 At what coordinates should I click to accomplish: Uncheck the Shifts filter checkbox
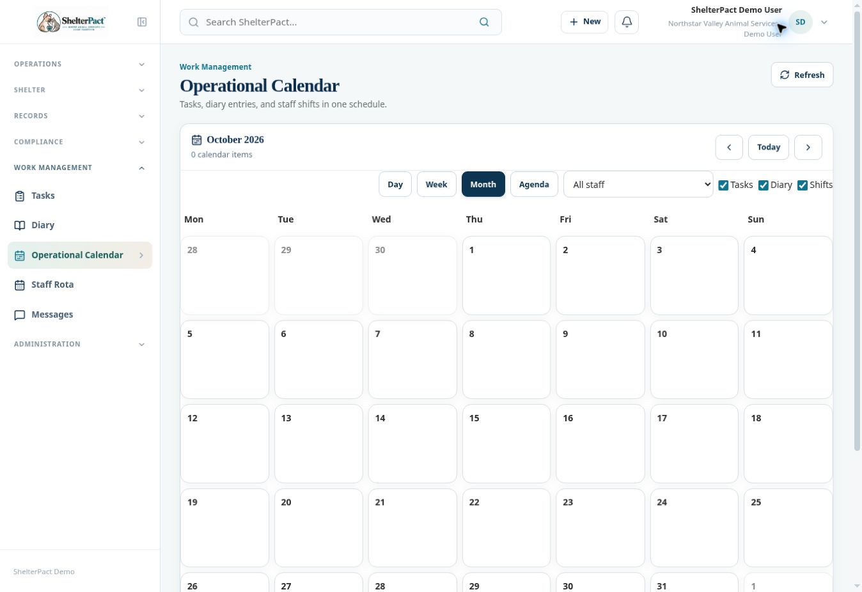click(x=803, y=185)
